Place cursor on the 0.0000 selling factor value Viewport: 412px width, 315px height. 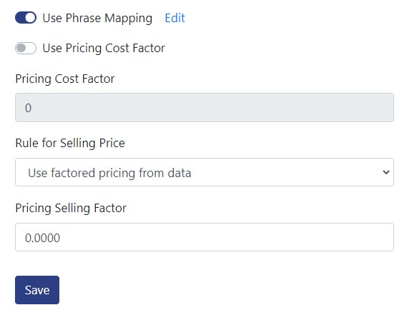43,238
